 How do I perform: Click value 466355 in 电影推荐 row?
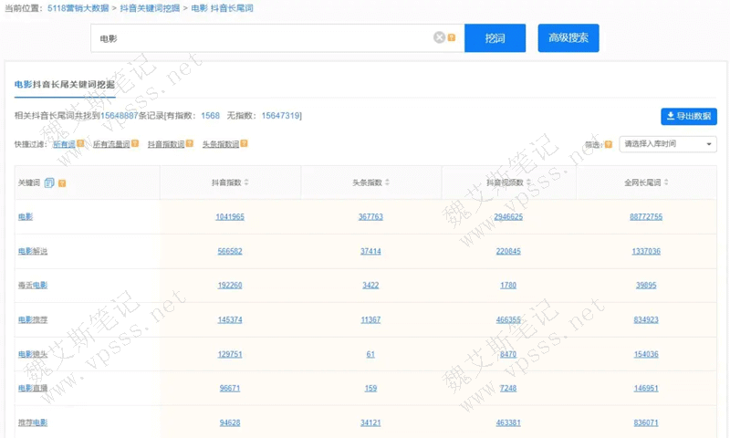coord(508,319)
